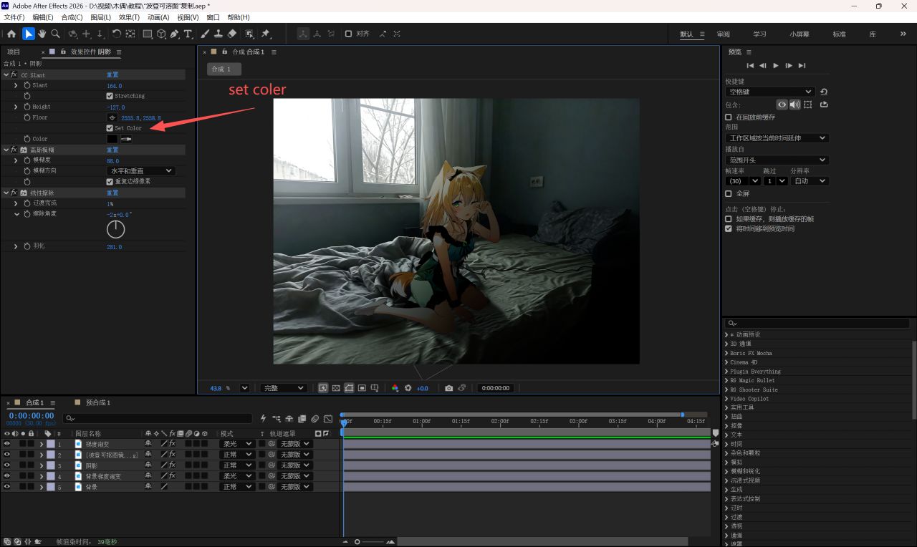
Task: Expand layer 3 阴影 in the timeline
Action: (42, 465)
